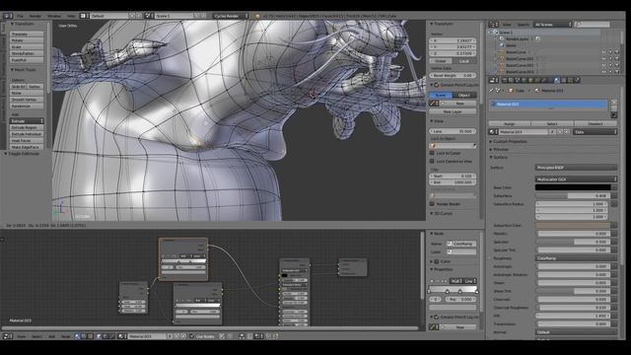Open the Render Layers properties tab icon
Image resolution: width=631 pixels, height=355 pixels.
coord(512,80)
